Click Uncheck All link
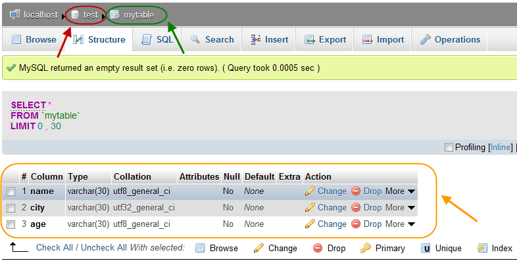Viewport: 517px width, 263px height. tap(103, 247)
